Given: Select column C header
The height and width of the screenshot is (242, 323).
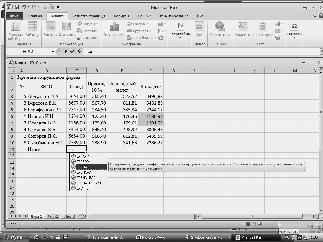Looking at the screenshot, I should 76,71.
